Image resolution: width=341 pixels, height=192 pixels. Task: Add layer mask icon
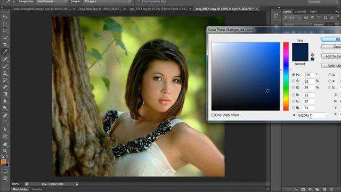[x=303, y=190]
